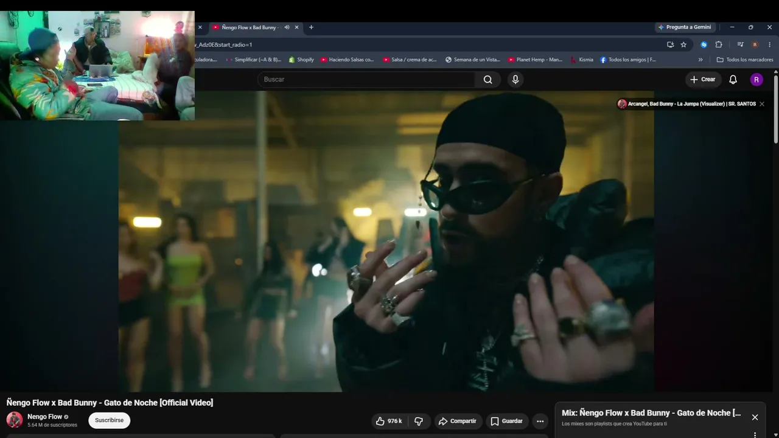Open the Salsa / crema bookmark
Screen dimensions: 779x438
coord(410,60)
